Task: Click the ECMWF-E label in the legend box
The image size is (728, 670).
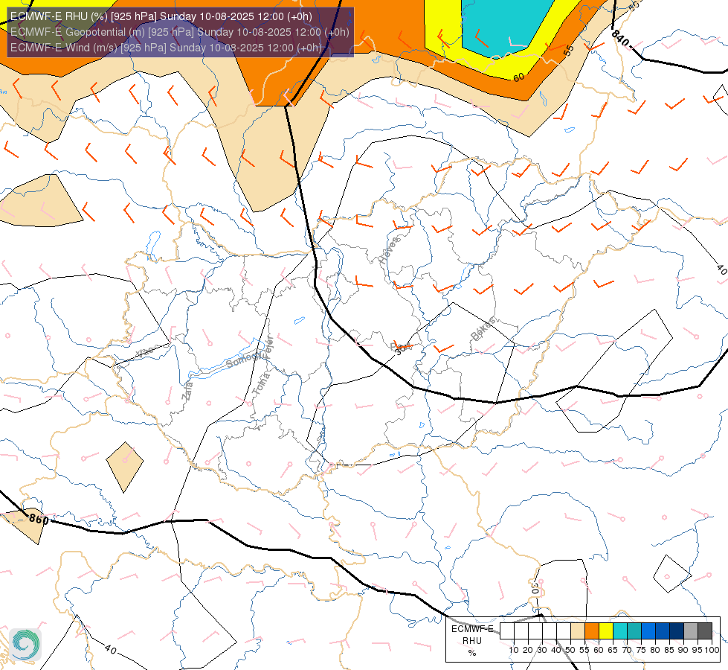Action: (472, 628)
